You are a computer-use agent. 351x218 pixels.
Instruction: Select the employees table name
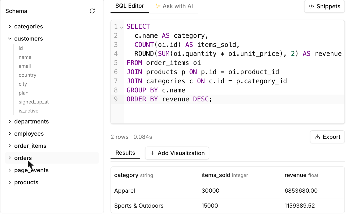(x=29, y=134)
